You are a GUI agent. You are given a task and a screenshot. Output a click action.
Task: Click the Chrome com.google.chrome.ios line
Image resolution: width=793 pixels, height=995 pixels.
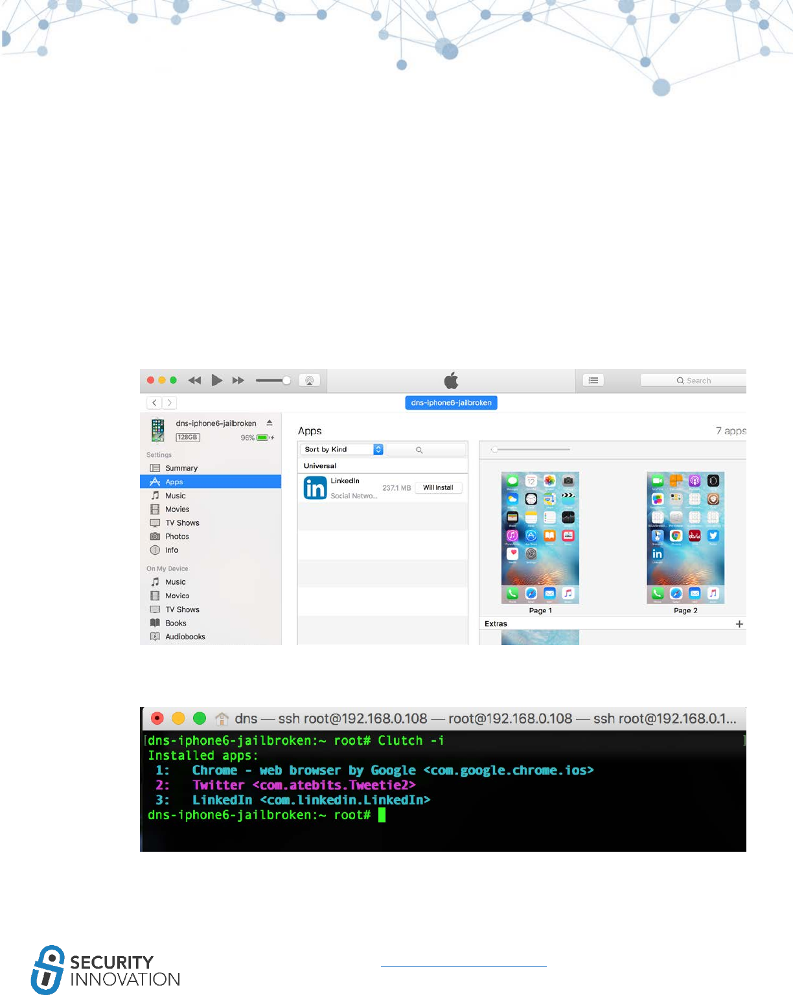(374, 770)
